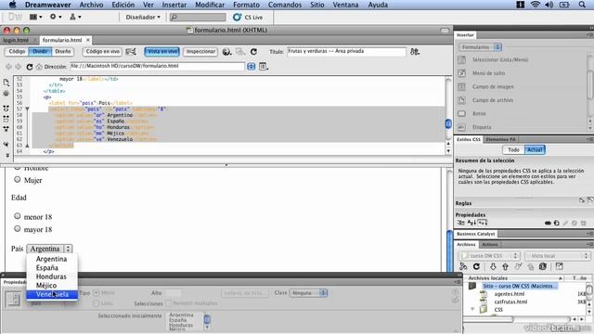Switch to Elementos PA tab
This screenshot has height=334, width=594.
[500, 139]
